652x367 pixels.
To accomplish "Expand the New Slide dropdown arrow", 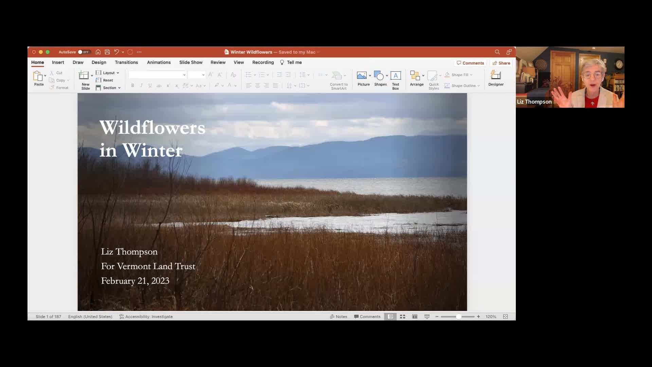I will pyautogui.click(x=92, y=76).
